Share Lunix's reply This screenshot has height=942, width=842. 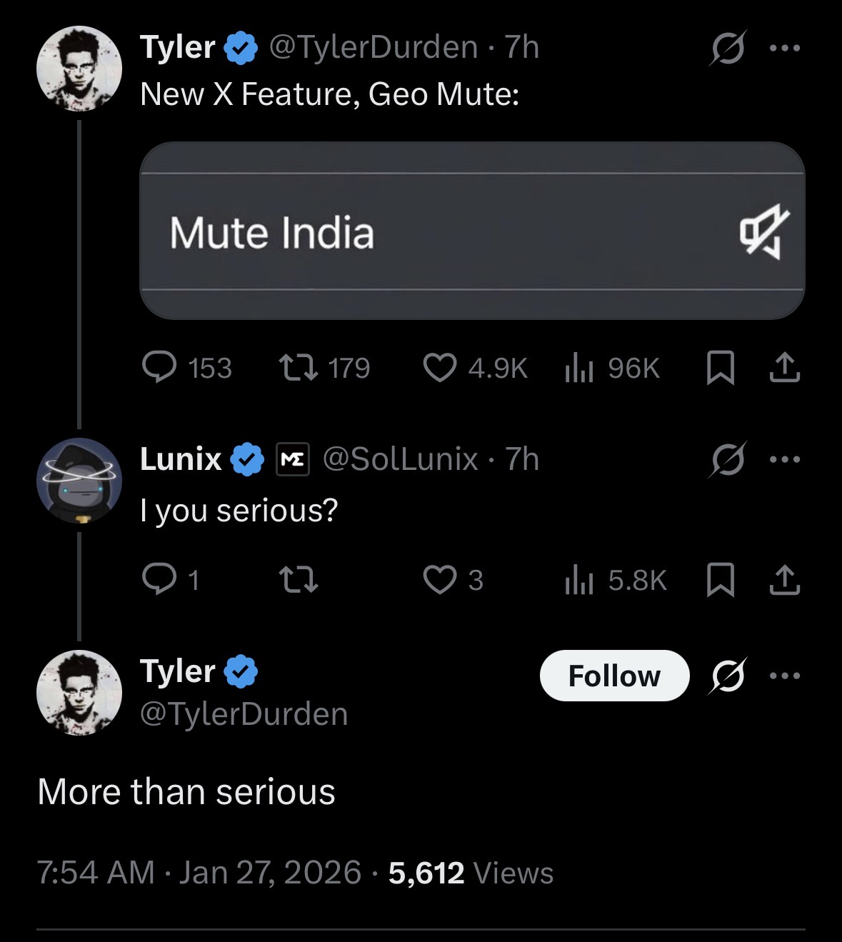pos(784,579)
